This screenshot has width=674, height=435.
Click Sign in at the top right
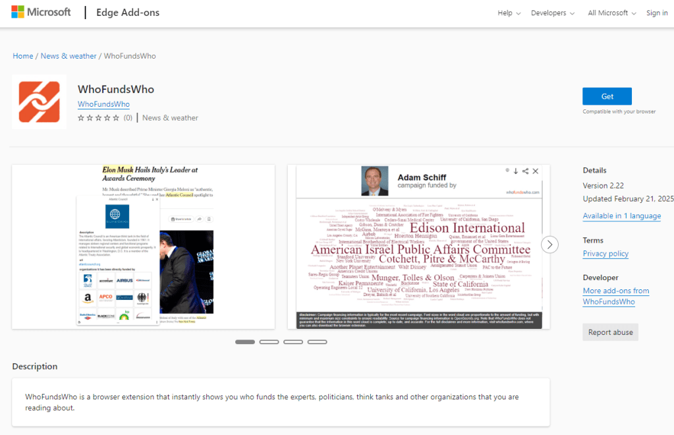click(x=657, y=13)
